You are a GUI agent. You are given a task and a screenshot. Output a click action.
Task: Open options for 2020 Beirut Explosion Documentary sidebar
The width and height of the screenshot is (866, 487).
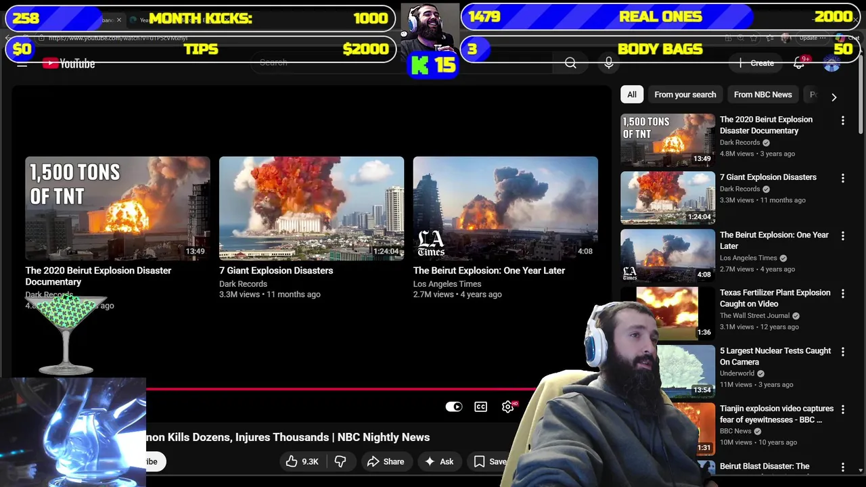pyautogui.click(x=842, y=120)
